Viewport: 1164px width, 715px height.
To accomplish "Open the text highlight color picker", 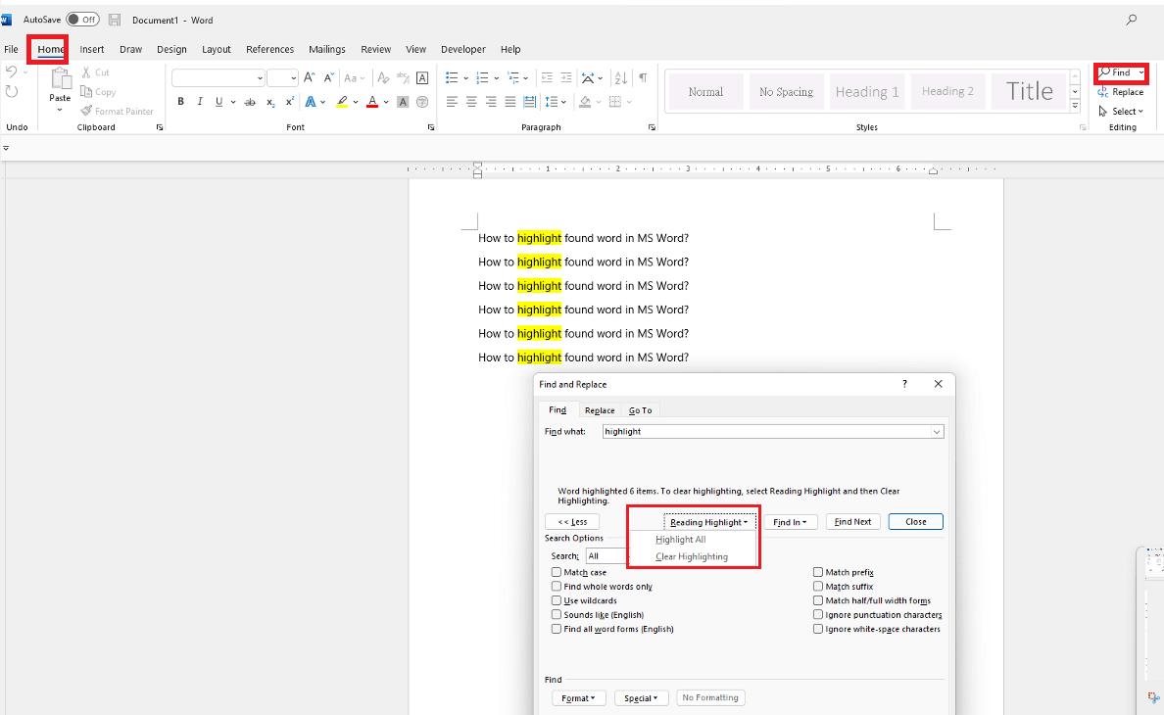I will click(x=356, y=102).
